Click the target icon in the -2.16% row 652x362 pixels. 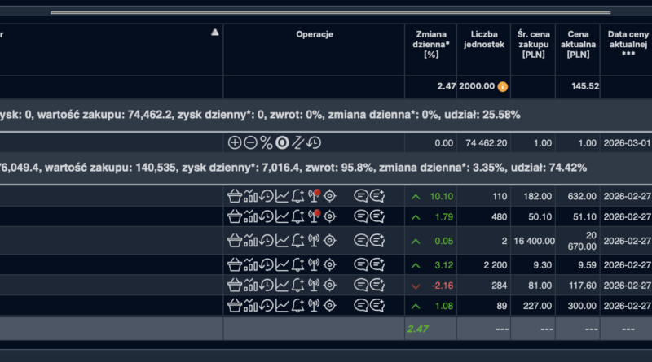click(x=329, y=285)
